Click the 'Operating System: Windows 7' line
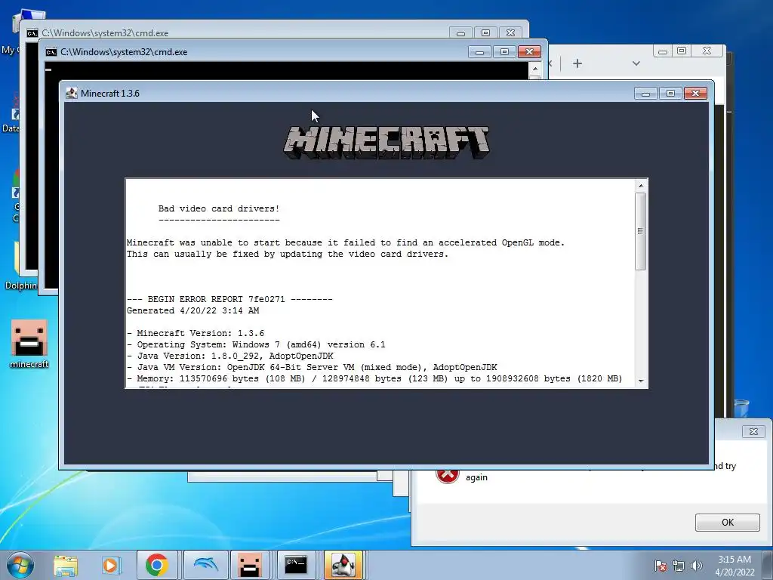This screenshot has height=580, width=773. (x=256, y=344)
